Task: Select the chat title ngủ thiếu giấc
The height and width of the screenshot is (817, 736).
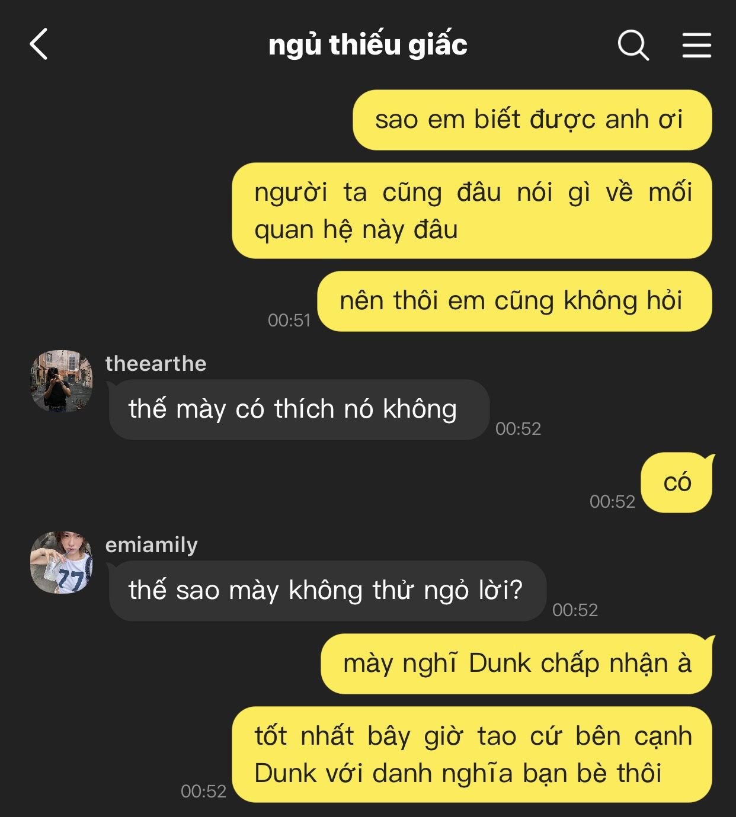Action: (368, 45)
